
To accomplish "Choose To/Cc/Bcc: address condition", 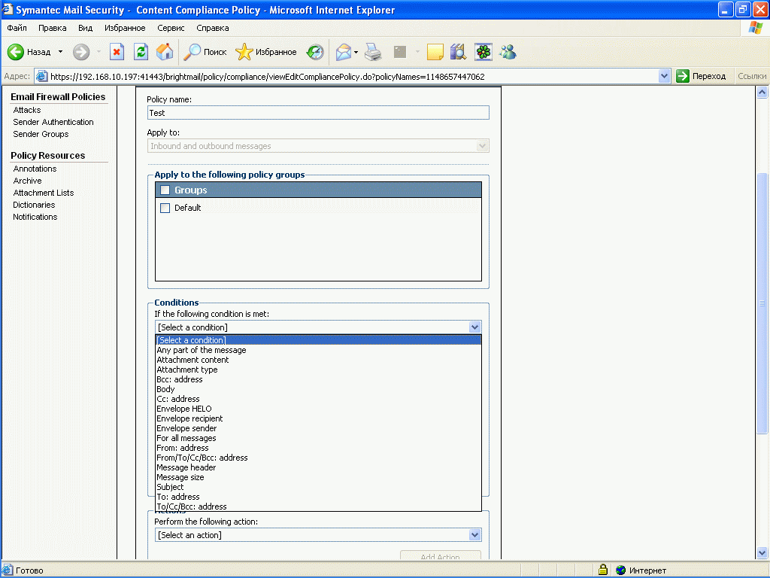I will 318,507.
